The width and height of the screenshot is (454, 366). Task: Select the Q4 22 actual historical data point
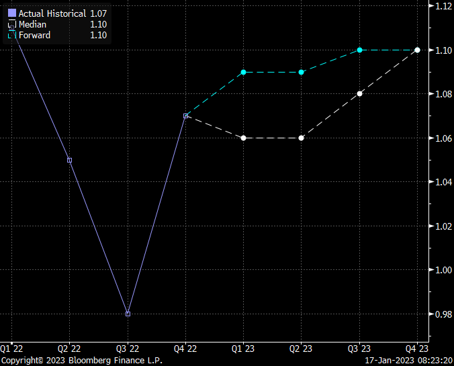tap(186, 116)
